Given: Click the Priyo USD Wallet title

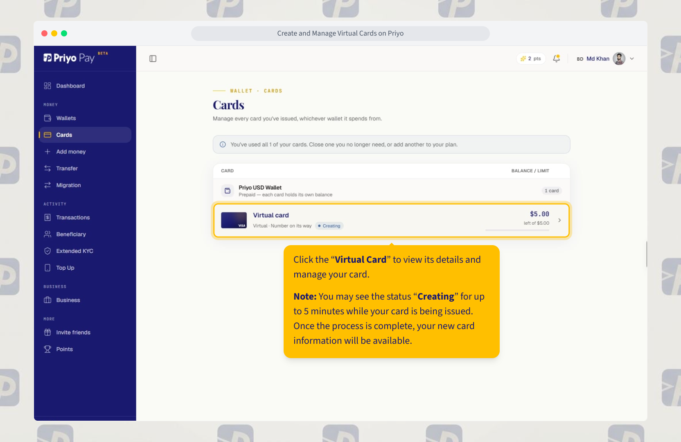Looking at the screenshot, I should point(260,187).
